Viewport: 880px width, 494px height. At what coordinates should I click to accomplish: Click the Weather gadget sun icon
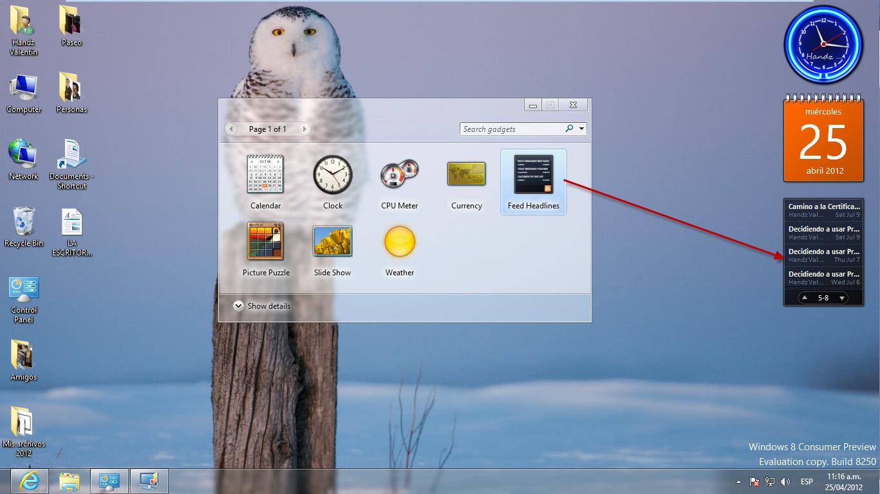399,241
